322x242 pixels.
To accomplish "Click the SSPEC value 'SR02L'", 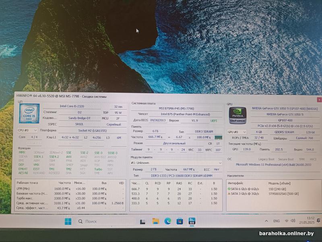I will [x=79, y=124].
